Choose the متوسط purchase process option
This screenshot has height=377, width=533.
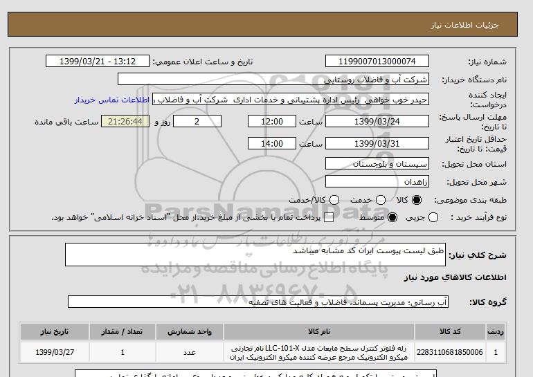pos(392,217)
